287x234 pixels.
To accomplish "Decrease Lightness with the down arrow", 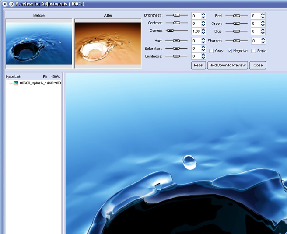I will 203,58.
